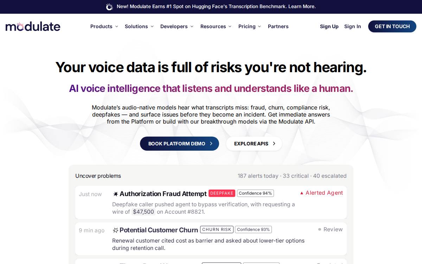Click the Modulate logo
This screenshot has height=264, width=422.
(33, 26)
